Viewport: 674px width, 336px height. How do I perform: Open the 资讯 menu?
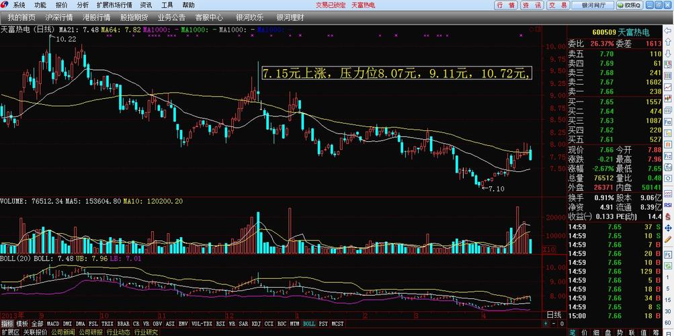(x=146, y=5)
